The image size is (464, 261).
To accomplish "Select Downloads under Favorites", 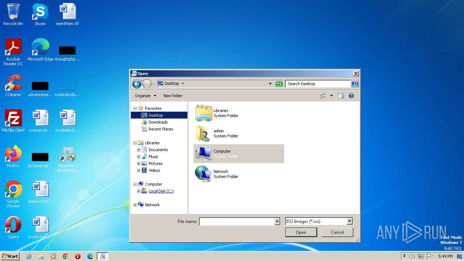I will coord(158,122).
